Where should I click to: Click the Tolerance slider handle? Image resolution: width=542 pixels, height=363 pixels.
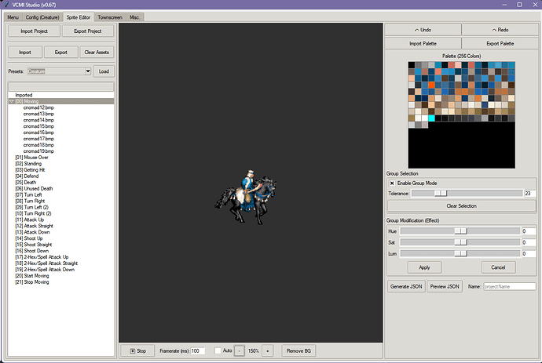pos(441,193)
